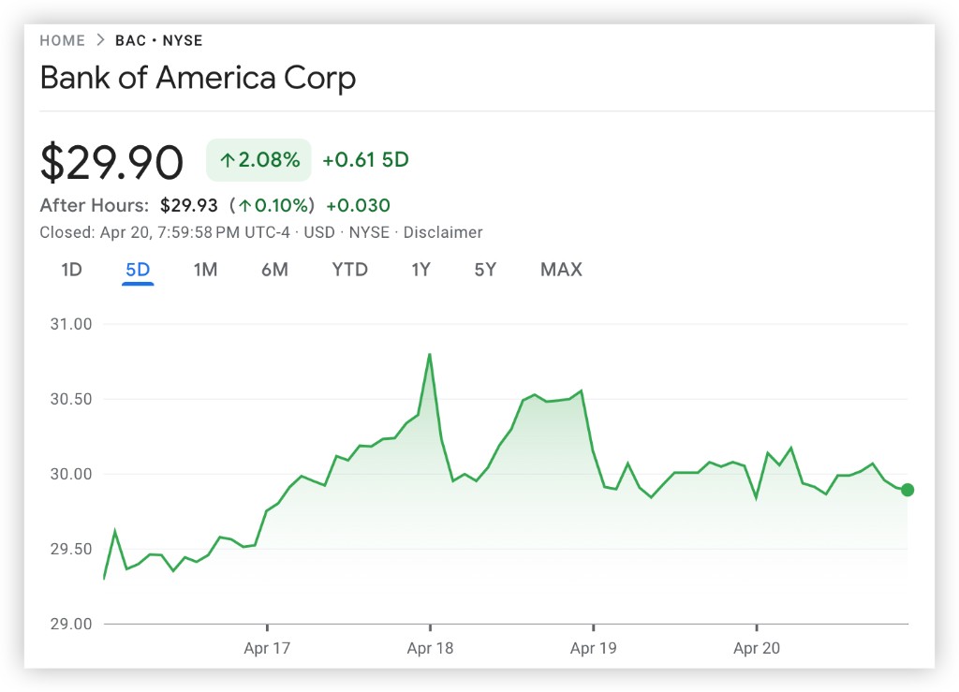Click the green 2.08% change badge

[x=258, y=160]
